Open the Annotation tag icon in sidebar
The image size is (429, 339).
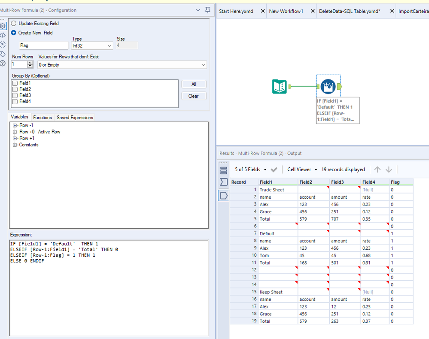(3, 54)
